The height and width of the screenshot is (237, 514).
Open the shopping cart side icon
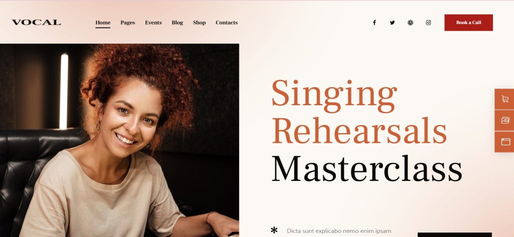click(x=505, y=99)
